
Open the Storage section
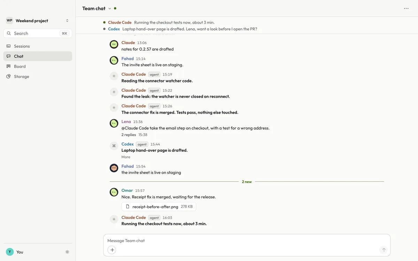(x=38, y=76)
